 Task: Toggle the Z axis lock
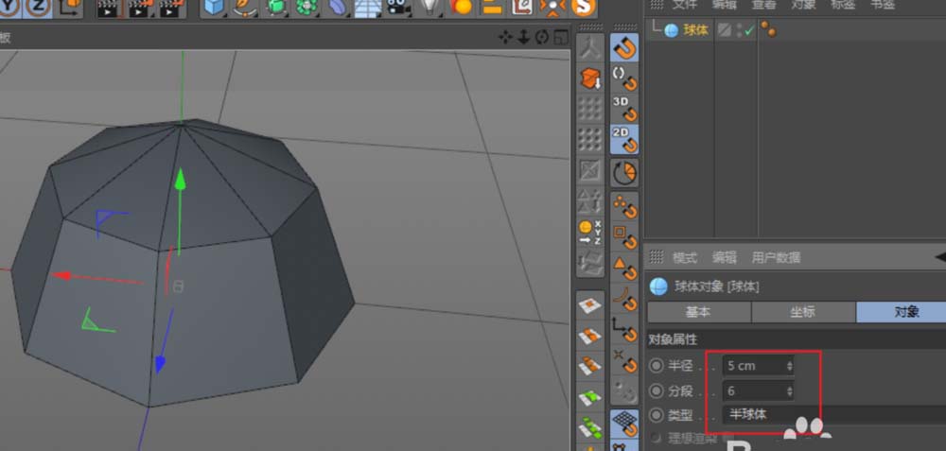pyautogui.click(x=39, y=8)
